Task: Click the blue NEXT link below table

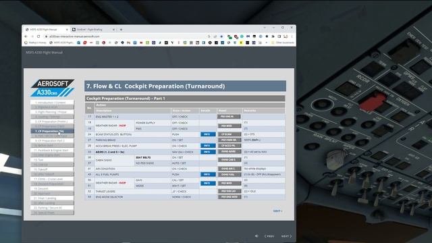Action: tap(277, 211)
